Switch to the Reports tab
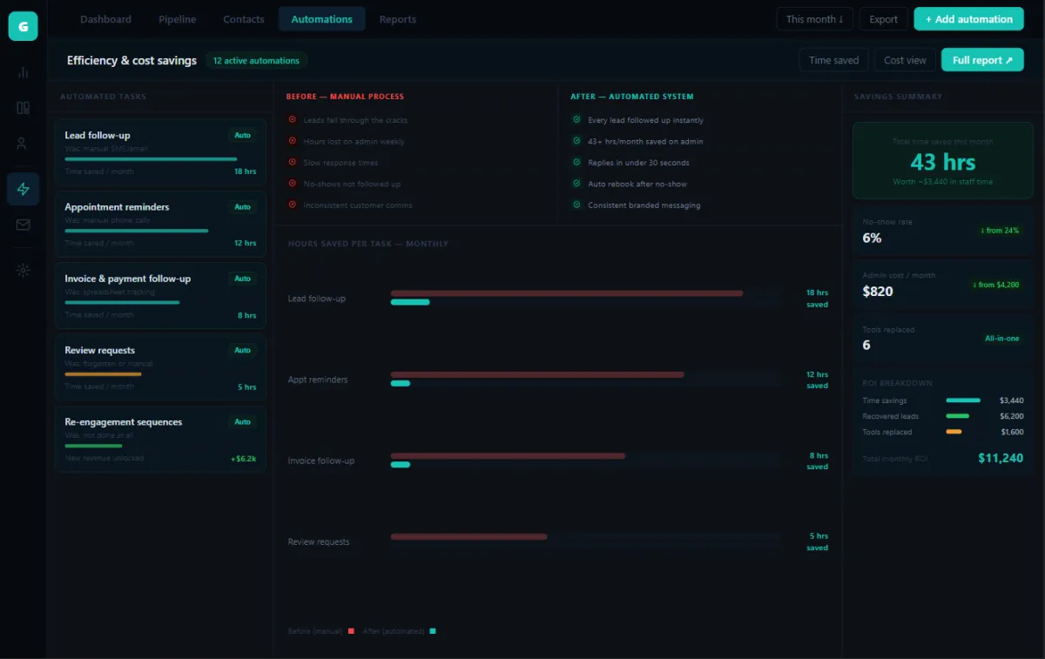This screenshot has height=659, width=1045. (x=398, y=19)
